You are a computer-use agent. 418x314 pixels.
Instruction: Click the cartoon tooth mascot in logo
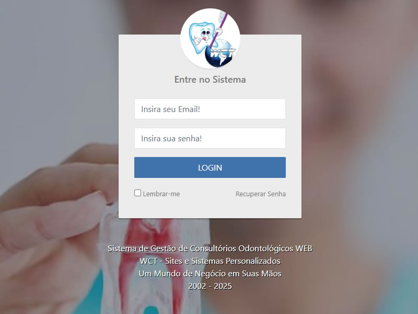point(201,37)
